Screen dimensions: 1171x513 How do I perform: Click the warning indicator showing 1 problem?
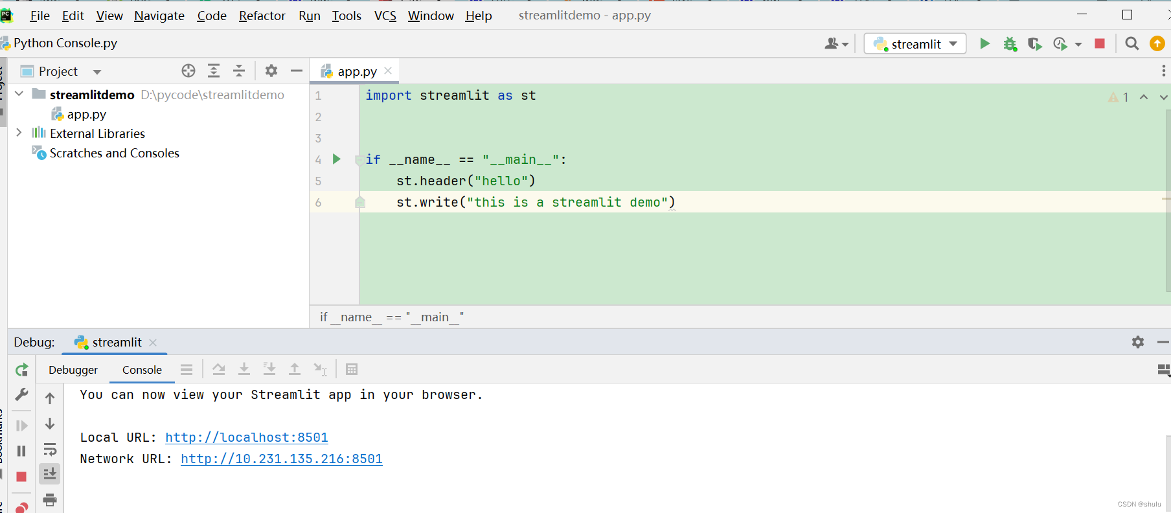tap(1119, 97)
